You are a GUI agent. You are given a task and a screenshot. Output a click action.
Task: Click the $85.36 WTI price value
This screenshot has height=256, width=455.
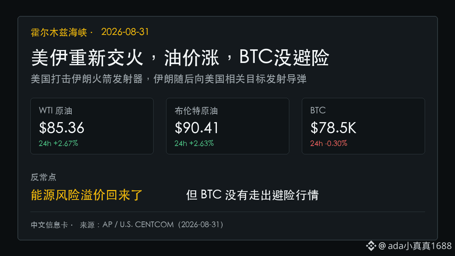pyautogui.click(x=61, y=128)
